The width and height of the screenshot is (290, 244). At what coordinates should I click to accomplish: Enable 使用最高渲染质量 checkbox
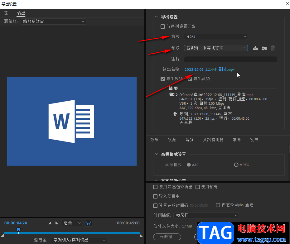click(155, 187)
